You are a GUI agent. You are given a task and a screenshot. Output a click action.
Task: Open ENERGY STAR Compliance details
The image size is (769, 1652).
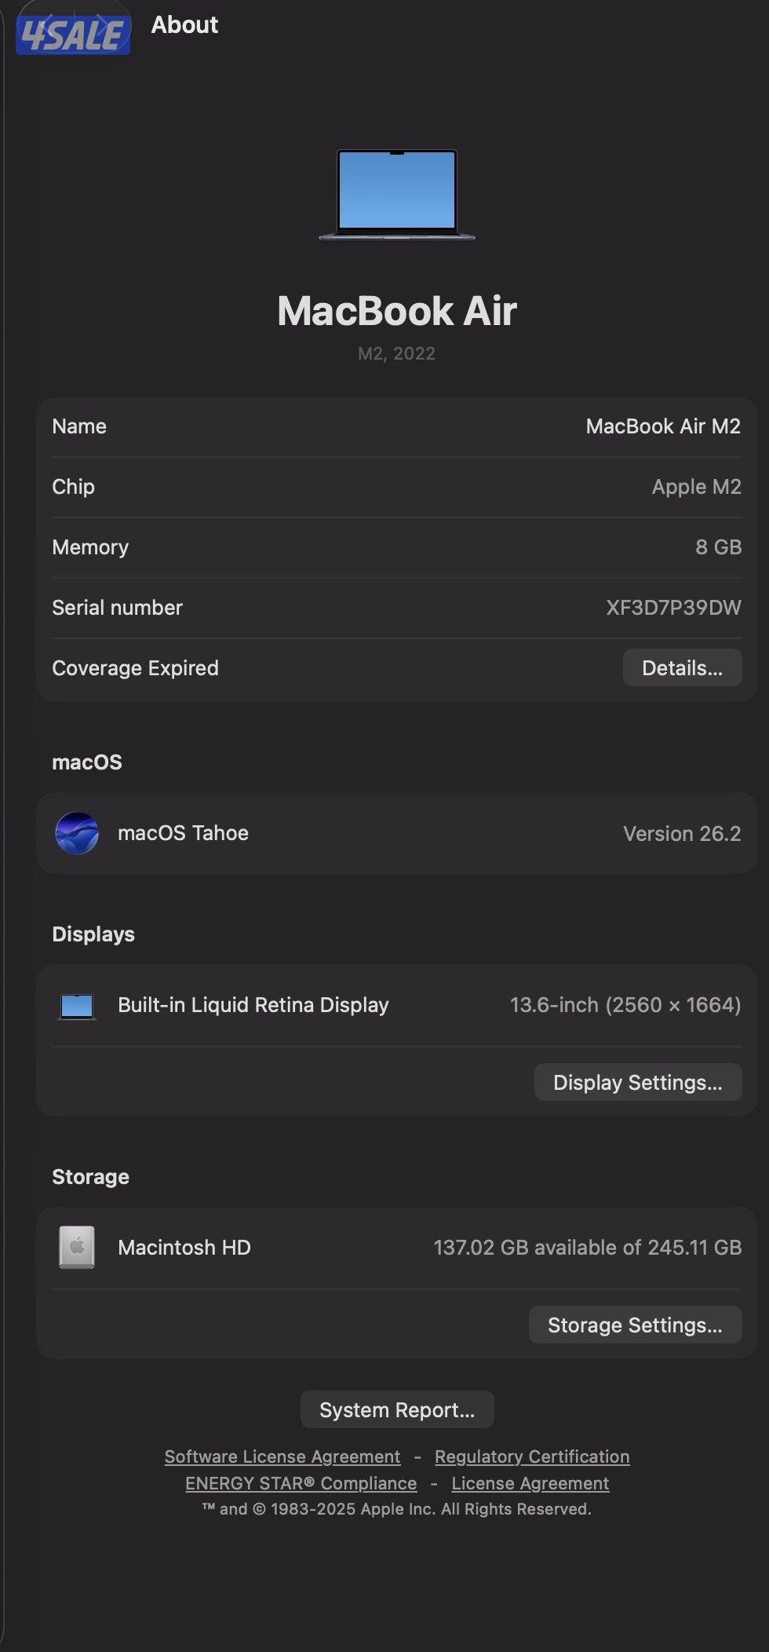[x=300, y=1483]
